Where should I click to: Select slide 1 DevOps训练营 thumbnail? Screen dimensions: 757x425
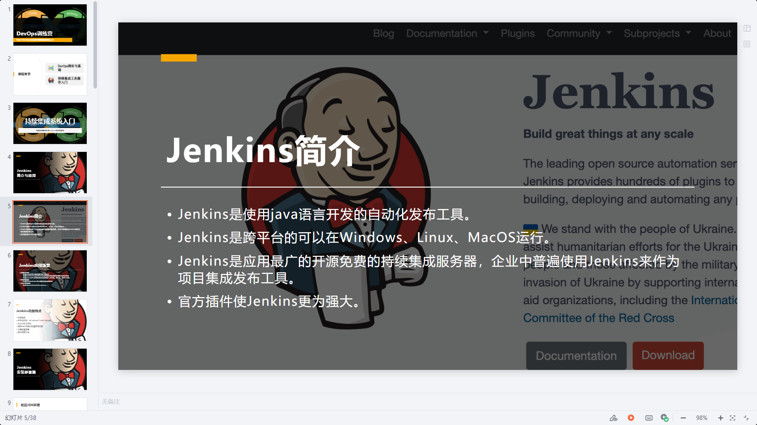click(50, 25)
